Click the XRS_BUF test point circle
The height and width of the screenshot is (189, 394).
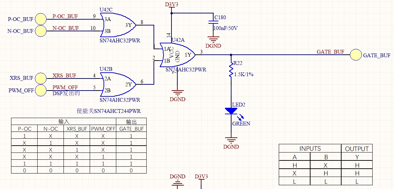[40, 78]
